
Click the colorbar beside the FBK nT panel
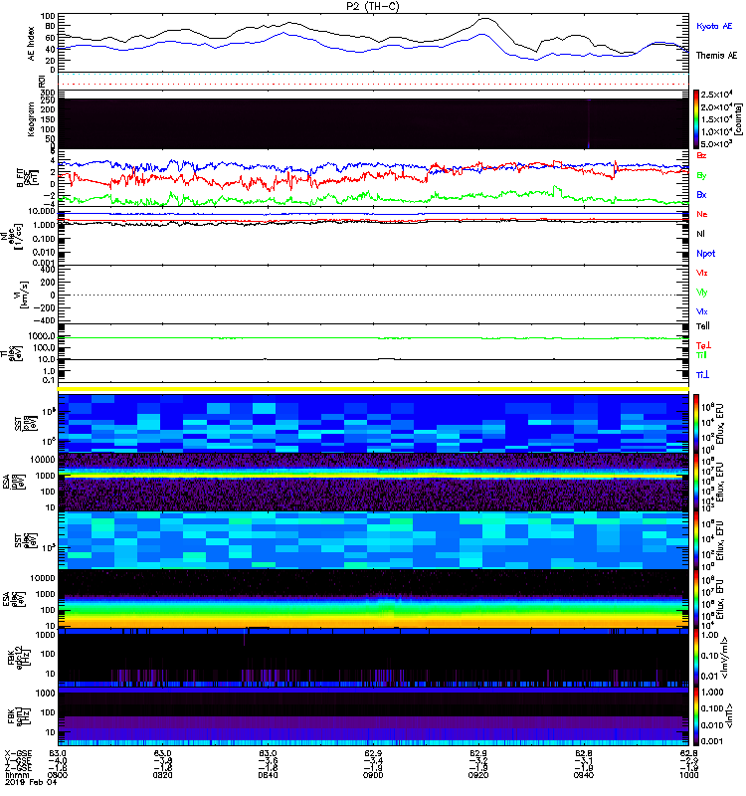[696, 716]
